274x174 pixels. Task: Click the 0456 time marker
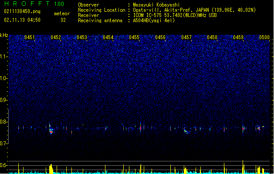[160, 37]
